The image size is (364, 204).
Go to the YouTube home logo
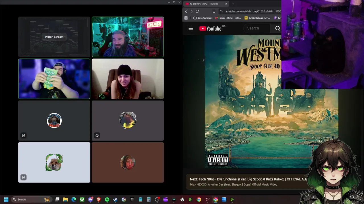(210, 28)
